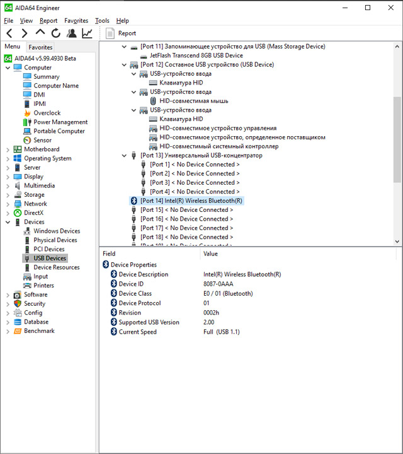Select the Summary item icon
This screenshot has width=403, height=454.
point(27,76)
